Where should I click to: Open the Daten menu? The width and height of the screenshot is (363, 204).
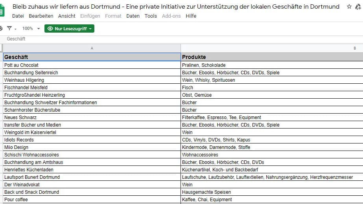tap(133, 16)
